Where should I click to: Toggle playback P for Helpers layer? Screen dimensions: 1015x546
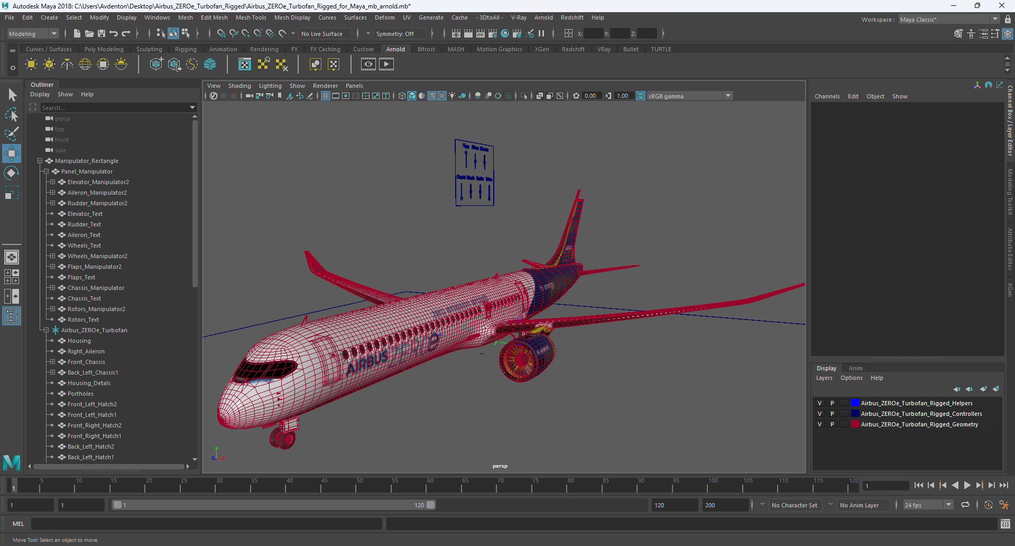click(x=832, y=403)
